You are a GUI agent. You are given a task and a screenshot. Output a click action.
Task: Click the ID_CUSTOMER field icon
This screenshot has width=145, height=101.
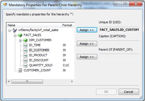click(x=26, y=50)
